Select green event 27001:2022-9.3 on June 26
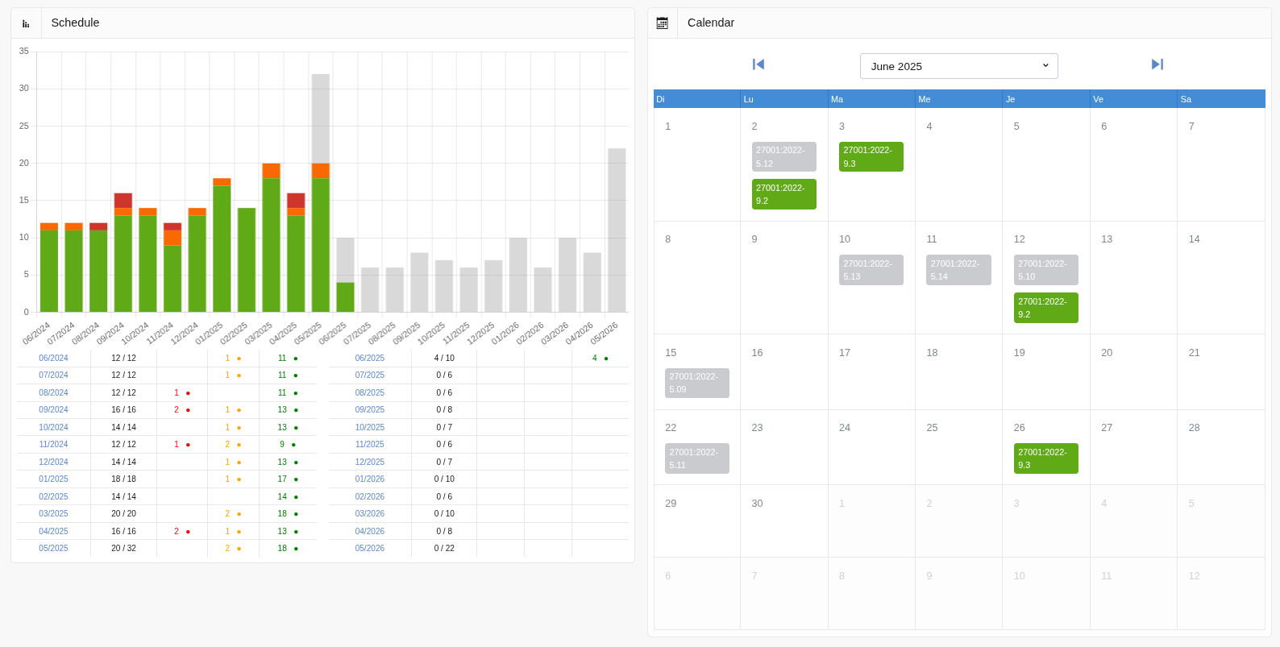This screenshot has width=1280, height=647. (1046, 458)
